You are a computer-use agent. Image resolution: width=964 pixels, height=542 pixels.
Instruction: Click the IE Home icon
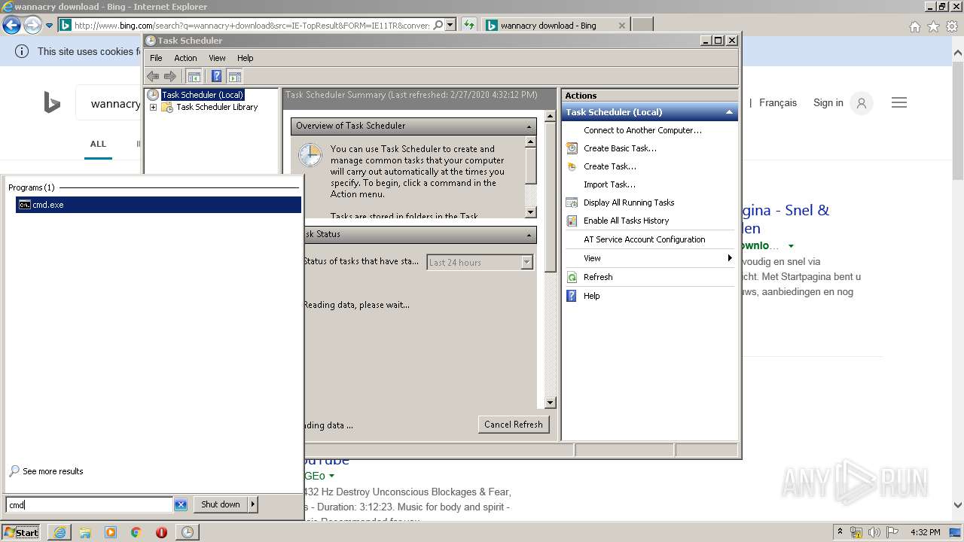click(914, 26)
